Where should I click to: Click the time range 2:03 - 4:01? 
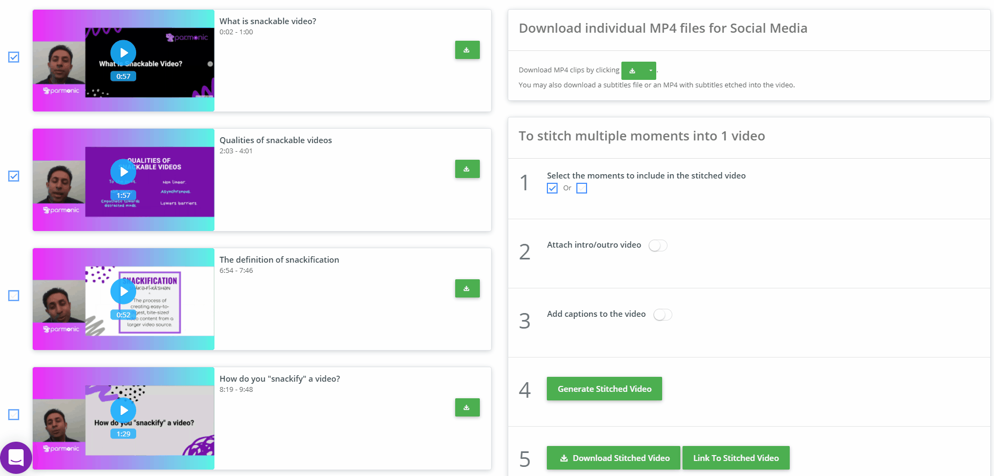(236, 151)
